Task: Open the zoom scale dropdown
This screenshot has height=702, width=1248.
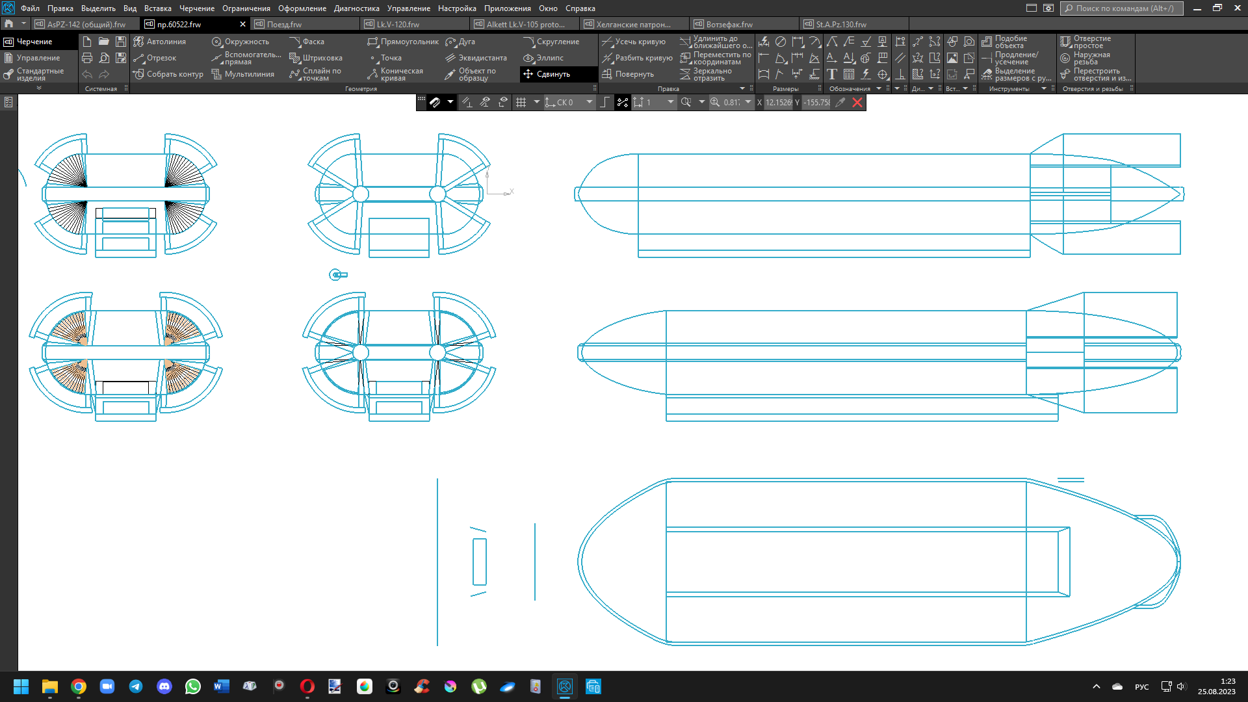Action: [748, 102]
